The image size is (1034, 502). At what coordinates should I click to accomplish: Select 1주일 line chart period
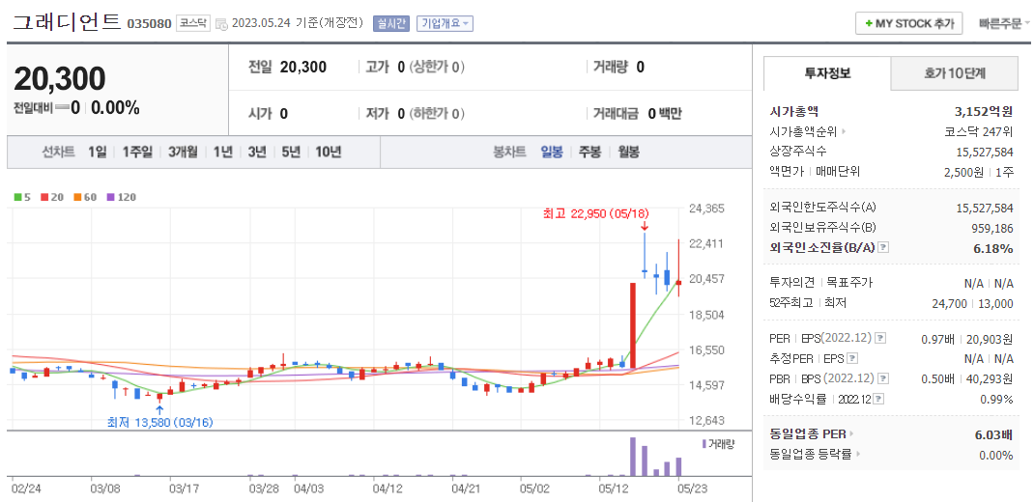coord(137,153)
